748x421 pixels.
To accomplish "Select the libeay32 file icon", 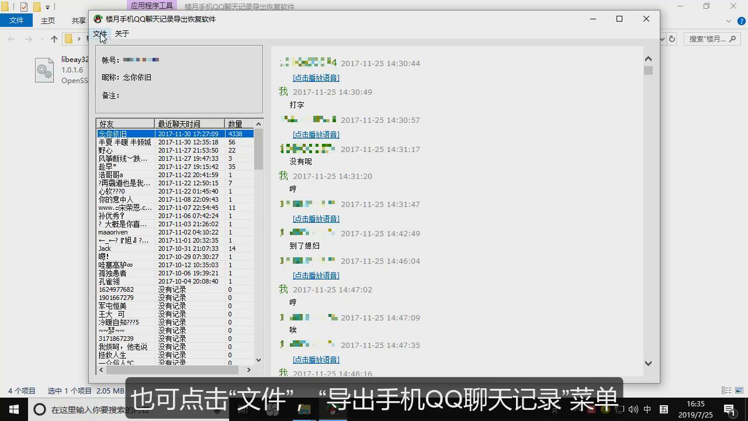I will coord(44,70).
